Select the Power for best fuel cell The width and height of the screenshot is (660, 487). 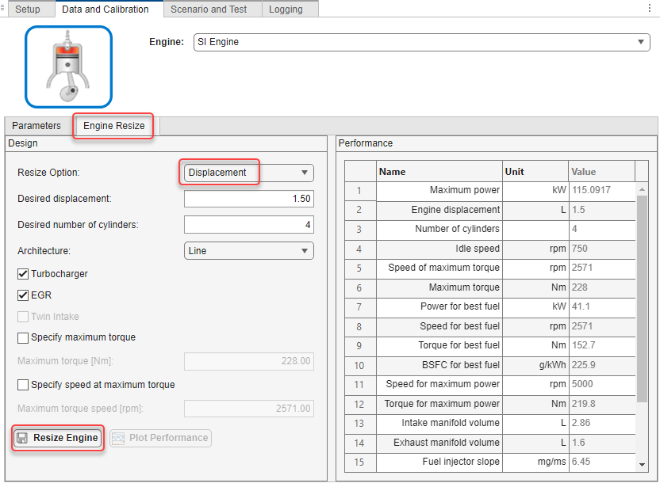(x=439, y=306)
